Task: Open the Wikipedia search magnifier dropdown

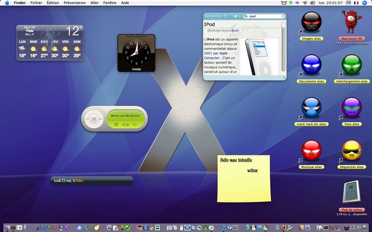Action: pos(246,16)
